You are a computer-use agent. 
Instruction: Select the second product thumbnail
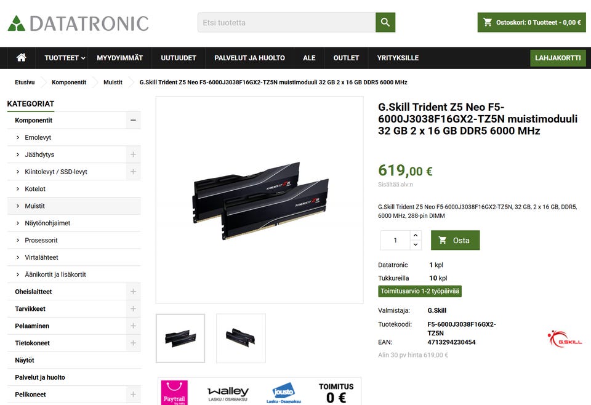[x=241, y=339]
